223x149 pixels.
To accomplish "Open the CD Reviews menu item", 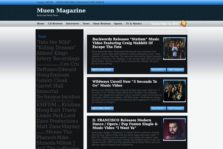I will coord(55,23).
